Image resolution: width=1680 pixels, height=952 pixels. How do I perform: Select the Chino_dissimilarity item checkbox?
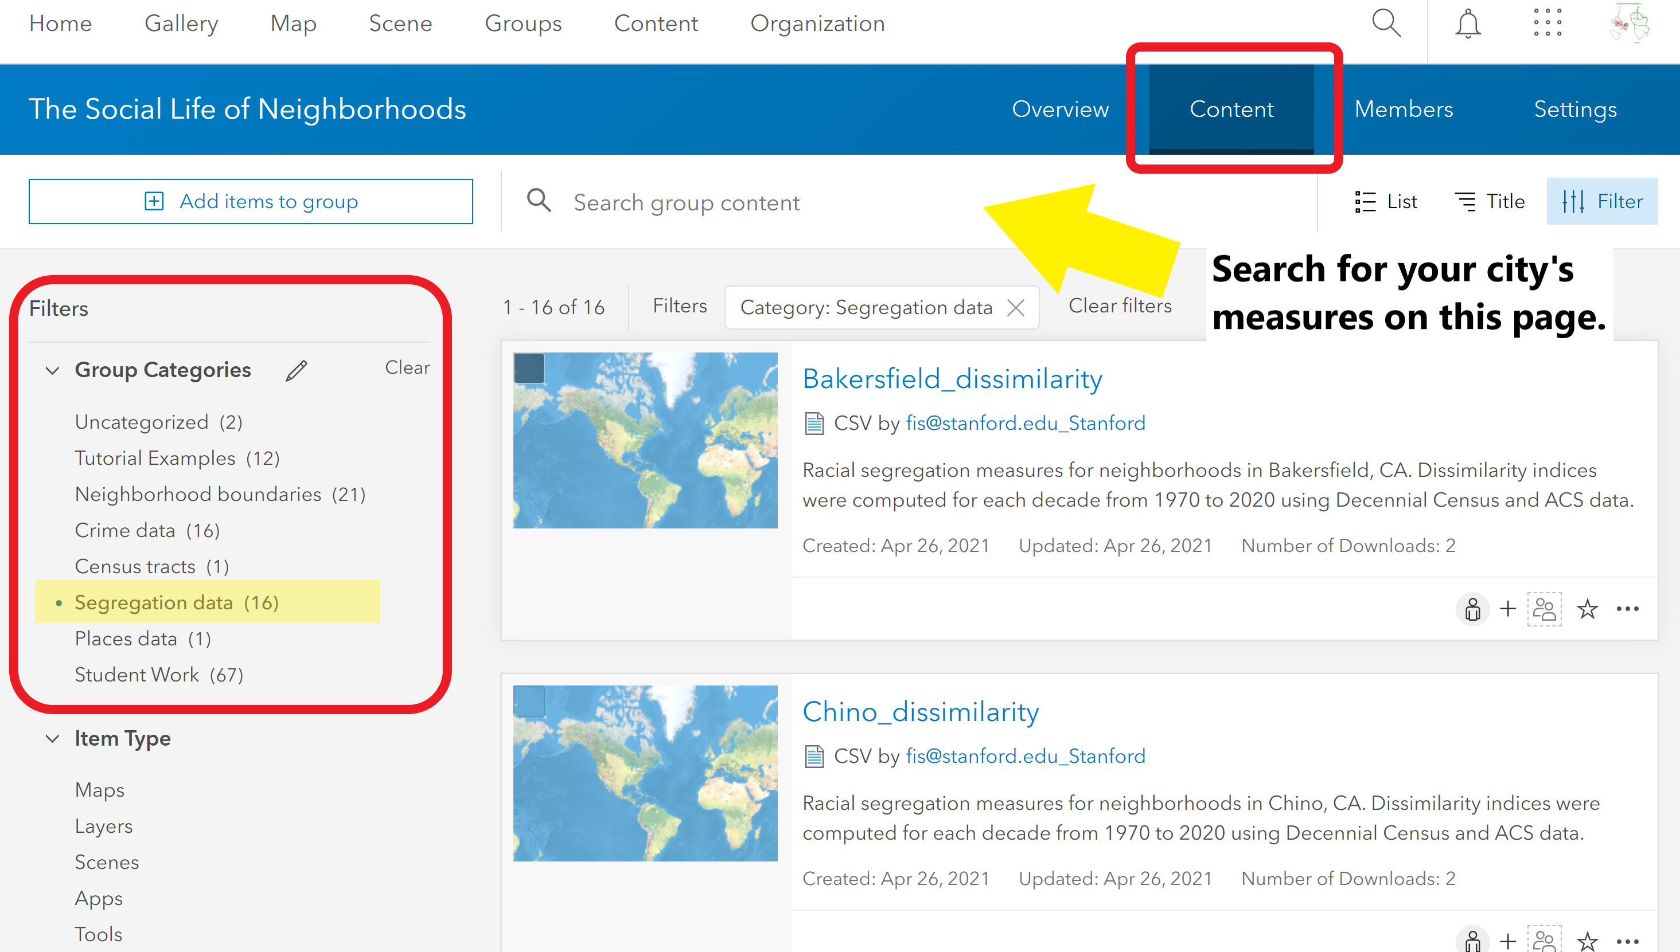529,701
